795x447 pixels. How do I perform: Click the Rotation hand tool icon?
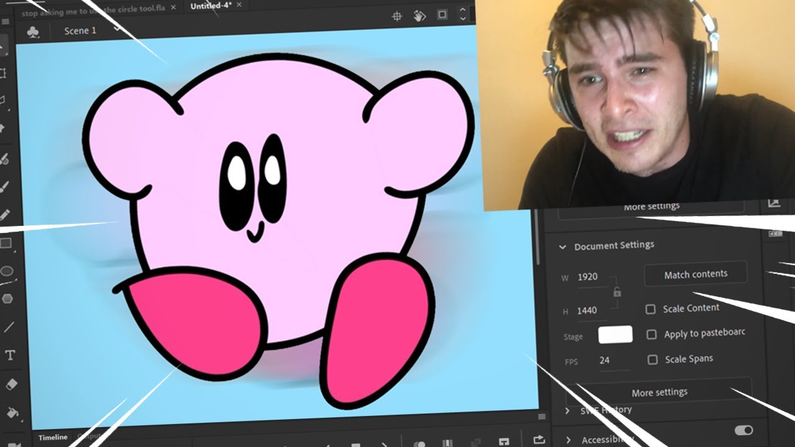point(420,16)
